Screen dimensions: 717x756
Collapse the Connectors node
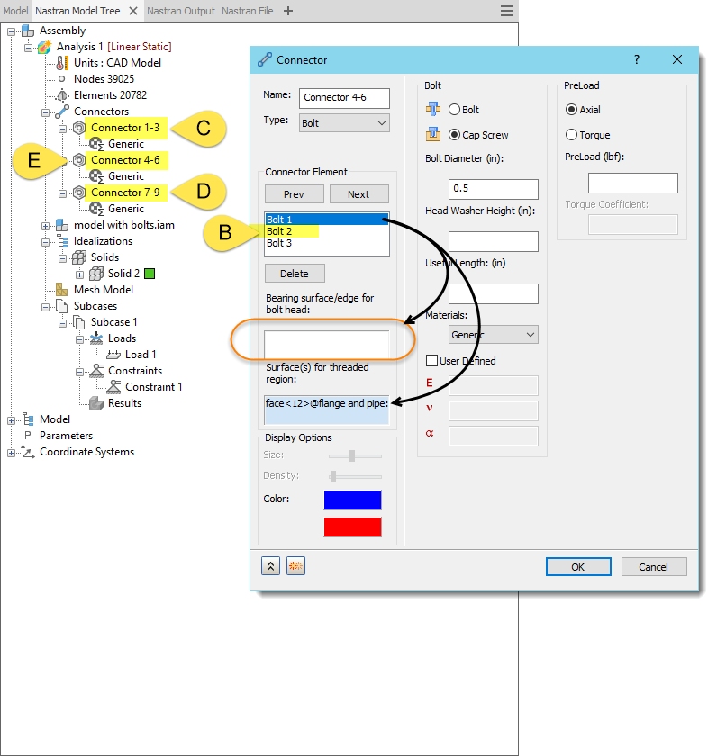pos(45,112)
